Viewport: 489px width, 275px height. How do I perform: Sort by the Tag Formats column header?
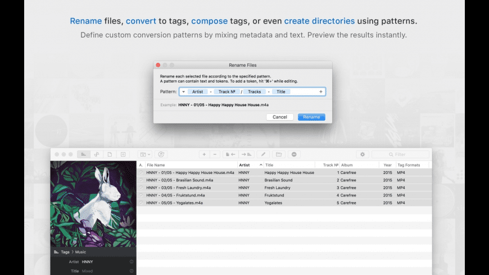click(x=413, y=165)
